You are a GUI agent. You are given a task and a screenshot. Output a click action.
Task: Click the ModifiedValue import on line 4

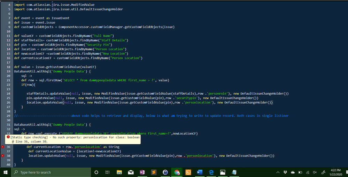(x=54, y=5)
